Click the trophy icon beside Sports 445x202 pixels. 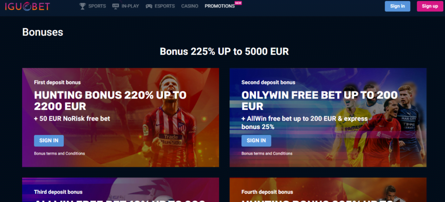[x=83, y=6]
